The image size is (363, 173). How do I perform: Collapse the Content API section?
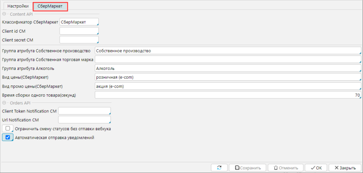[4, 14]
